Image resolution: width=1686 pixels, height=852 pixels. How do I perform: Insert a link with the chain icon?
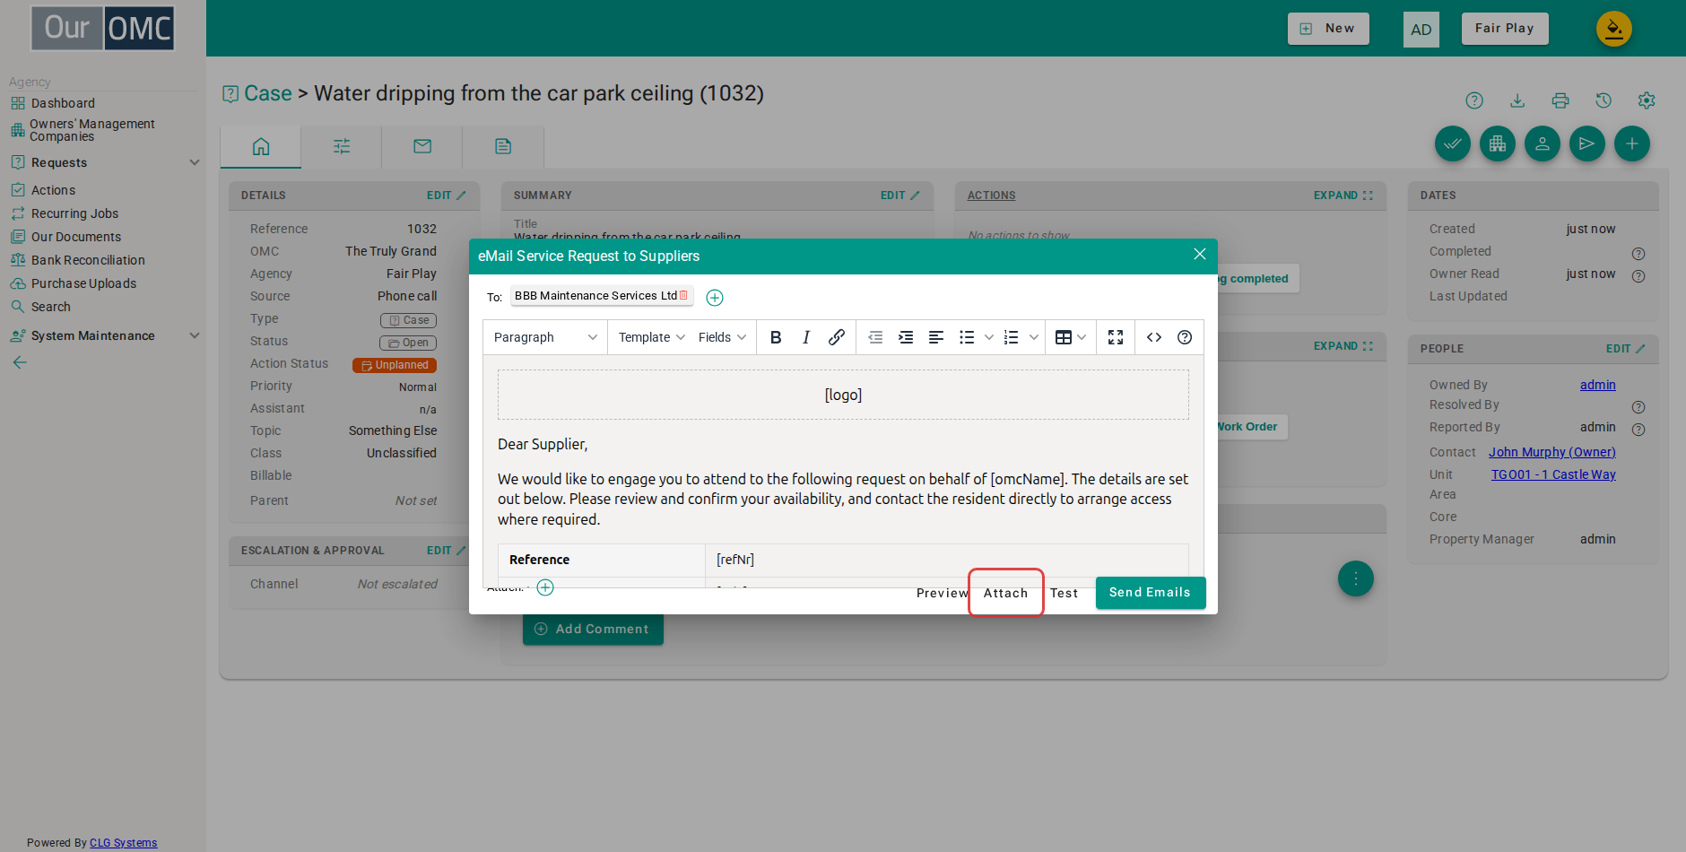click(836, 337)
